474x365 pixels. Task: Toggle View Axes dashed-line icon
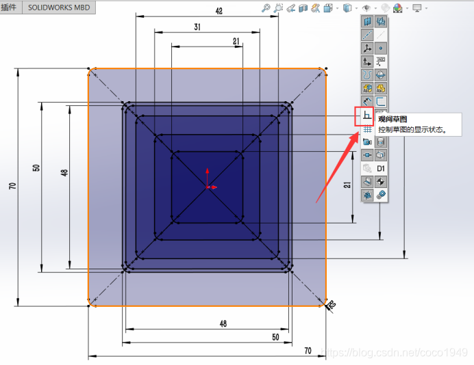(367, 35)
